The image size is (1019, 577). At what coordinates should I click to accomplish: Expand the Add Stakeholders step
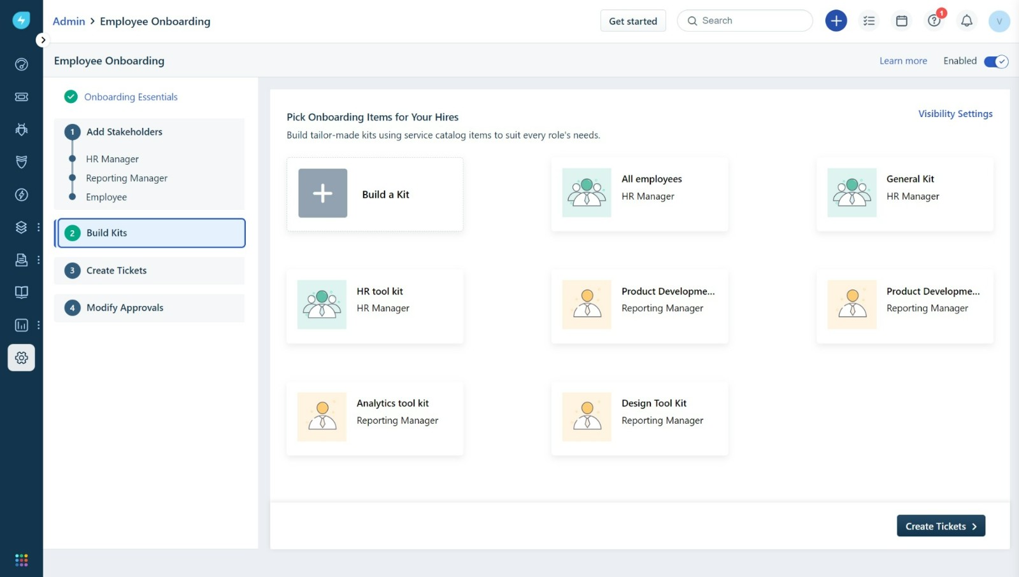click(124, 132)
